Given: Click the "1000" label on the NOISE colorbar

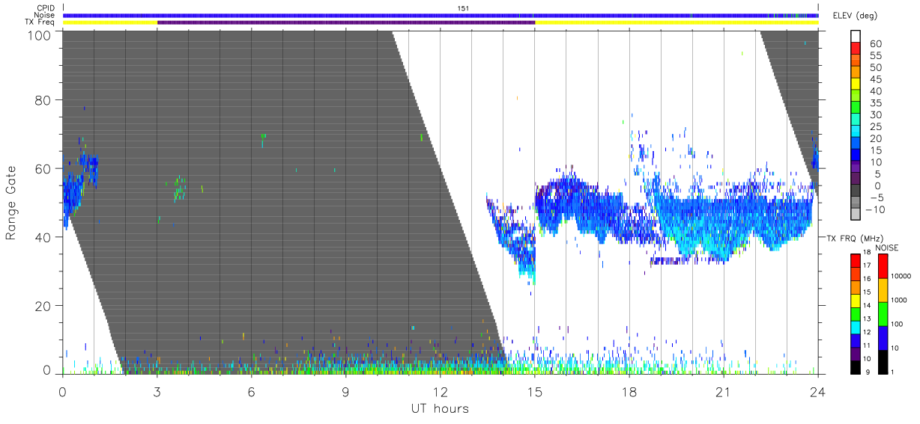Looking at the screenshot, I should point(901,300).
